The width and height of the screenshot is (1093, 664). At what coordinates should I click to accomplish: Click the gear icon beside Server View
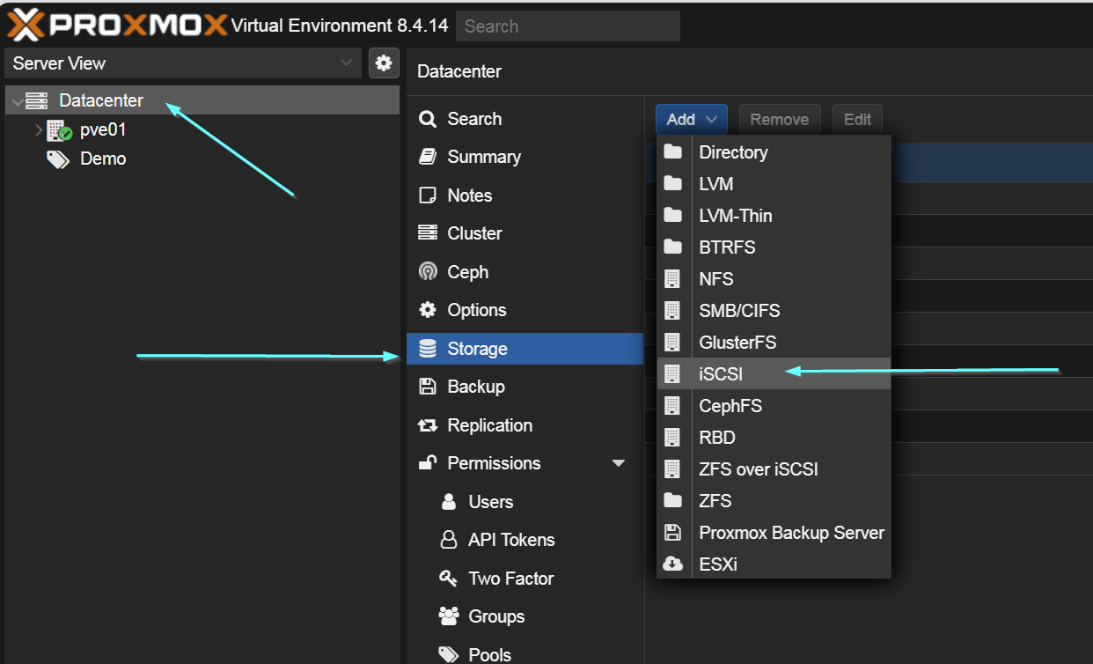(383, 63)
